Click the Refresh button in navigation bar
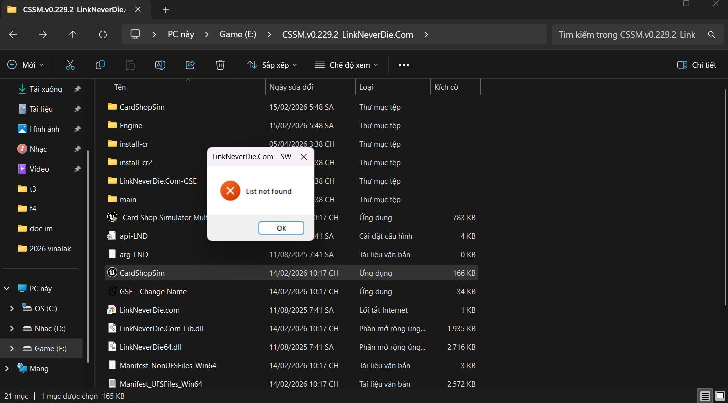Screen dimensions: 728x403 click(x=103, y=34)
